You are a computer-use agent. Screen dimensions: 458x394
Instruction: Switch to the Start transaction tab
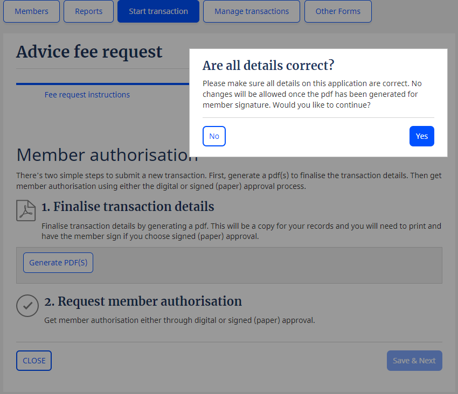pos(158,11)
